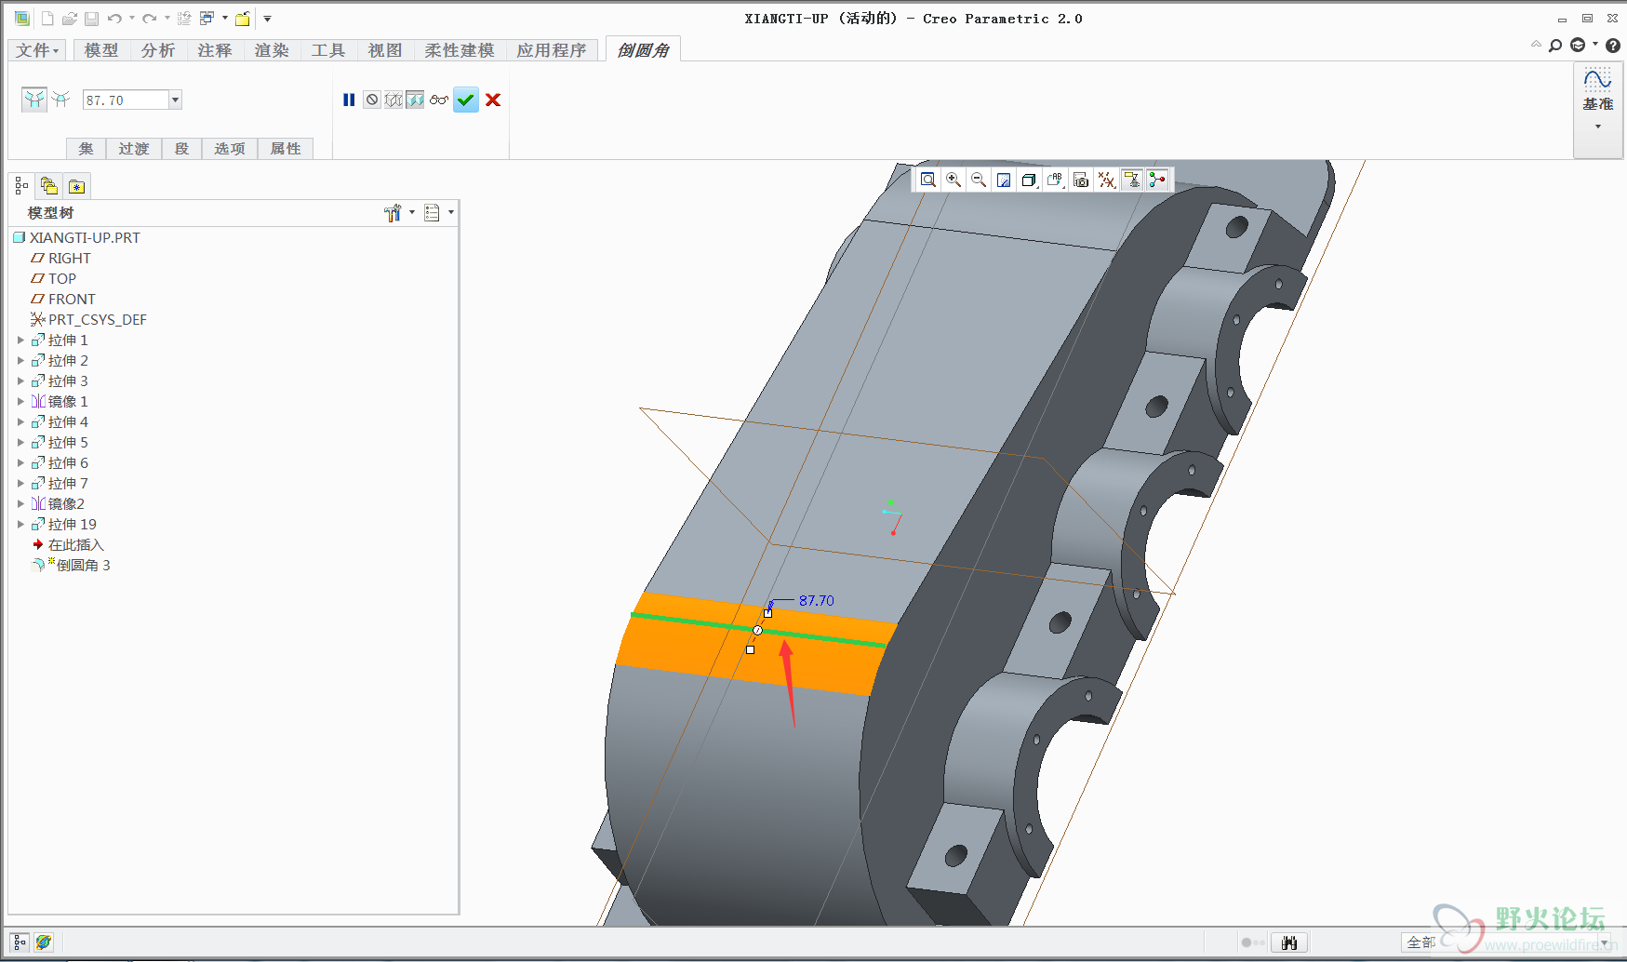This screenshot has height=962, width=1627.
Task: Open the Folder Browser navigator tab
Action: [x=49, y=186]
